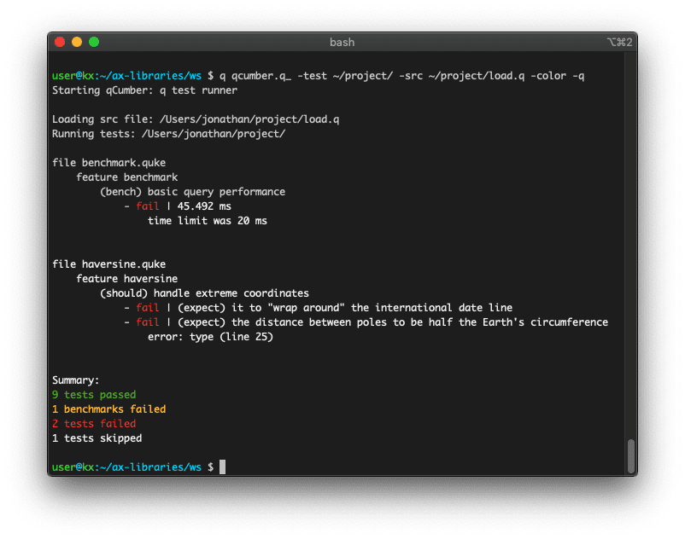This screenshot has height=539, width=685.
Task: Click the red close window button
Action: pyautogui.click(x=60, y=42)
